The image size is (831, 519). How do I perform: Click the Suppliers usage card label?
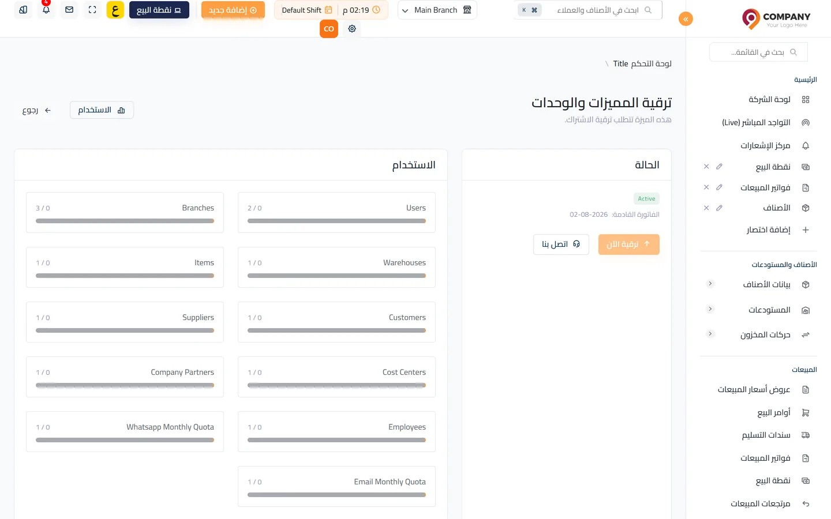click(x=198, y=317)
